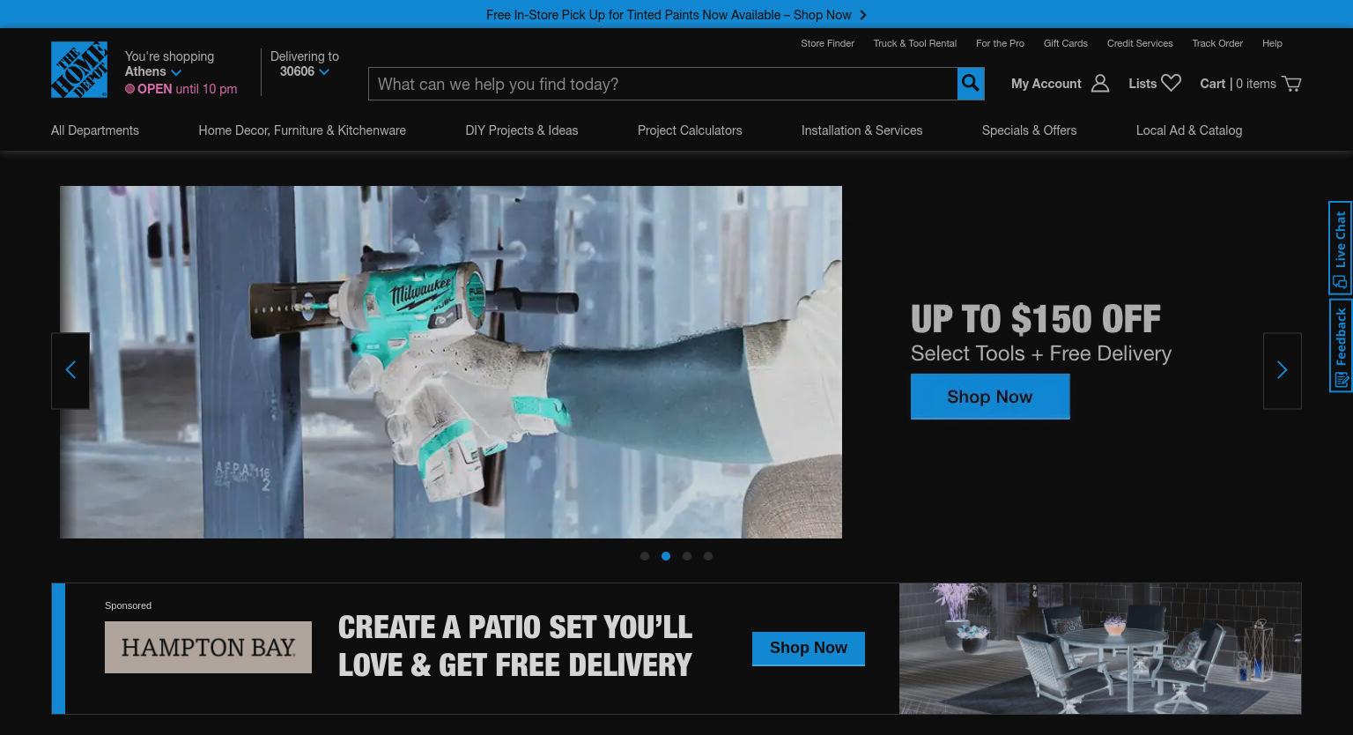Click Shop Now in Hampton Bay ad
Image resolution: width=1353 pixels, height=735 pixels.
[809, 649]
